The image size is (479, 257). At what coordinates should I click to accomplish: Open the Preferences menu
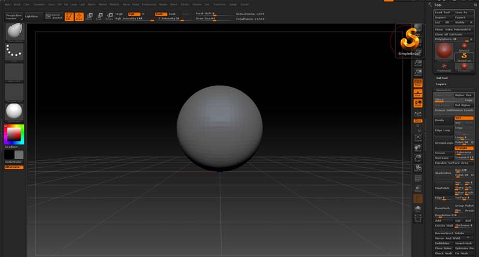pos(149,5)
